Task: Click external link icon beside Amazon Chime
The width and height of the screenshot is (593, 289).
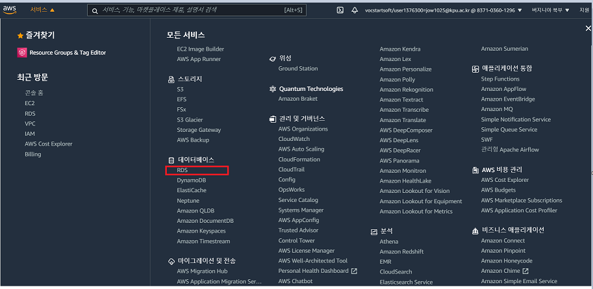Action: (x=525, y=271)
